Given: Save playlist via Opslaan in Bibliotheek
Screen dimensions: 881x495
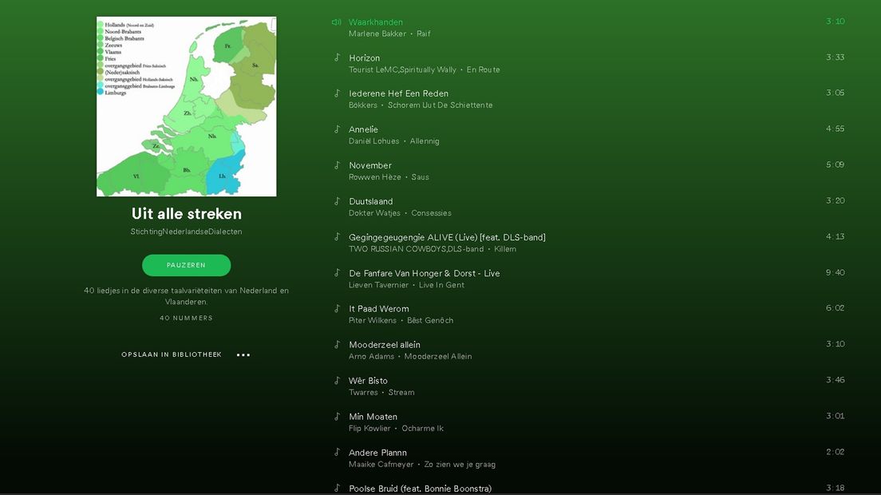Looking at the screenshot, I should point(172,354).
